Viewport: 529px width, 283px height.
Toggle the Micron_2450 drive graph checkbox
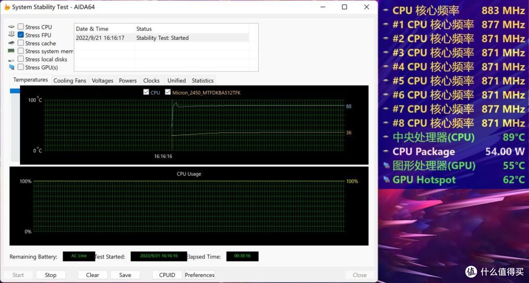[168, 92]
